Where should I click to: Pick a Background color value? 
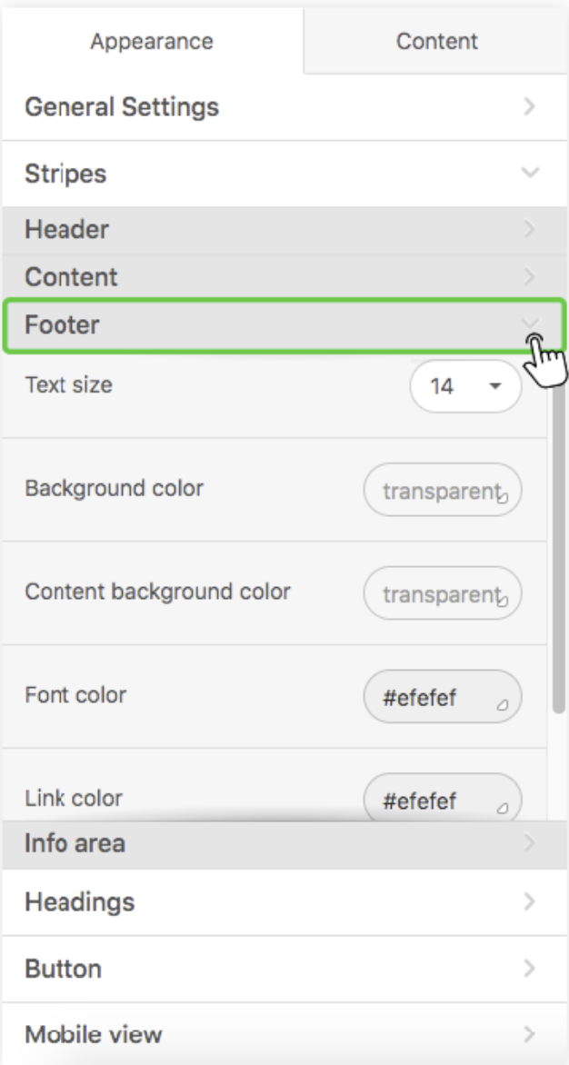point(443,490)
